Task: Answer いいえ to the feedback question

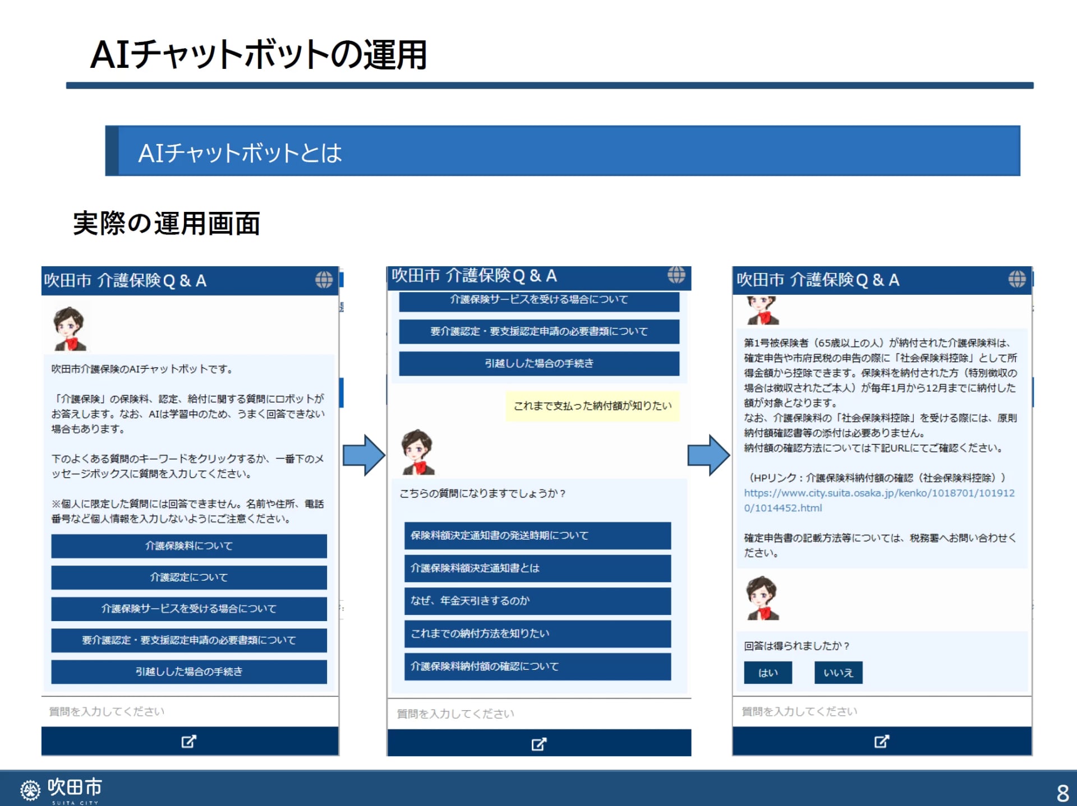Action: [837, 673]
